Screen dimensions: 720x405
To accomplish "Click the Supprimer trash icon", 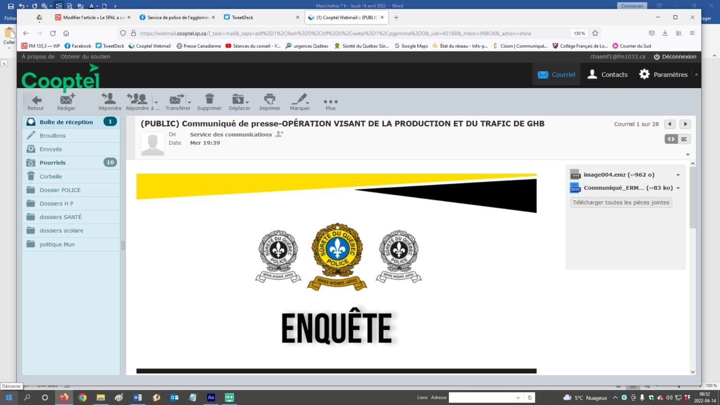I will pyautogui.click(x=209, y=99).
